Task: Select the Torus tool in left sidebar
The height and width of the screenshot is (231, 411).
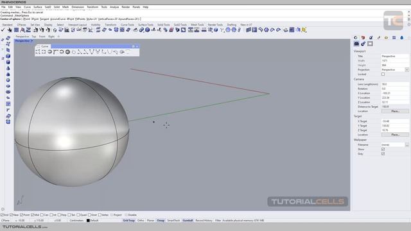Action: [x=8, y=92]
